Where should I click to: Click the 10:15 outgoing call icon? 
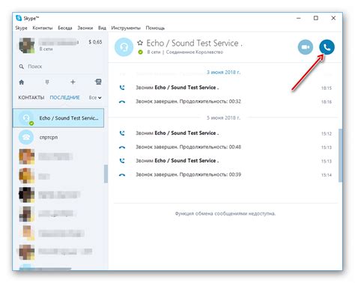122,88
